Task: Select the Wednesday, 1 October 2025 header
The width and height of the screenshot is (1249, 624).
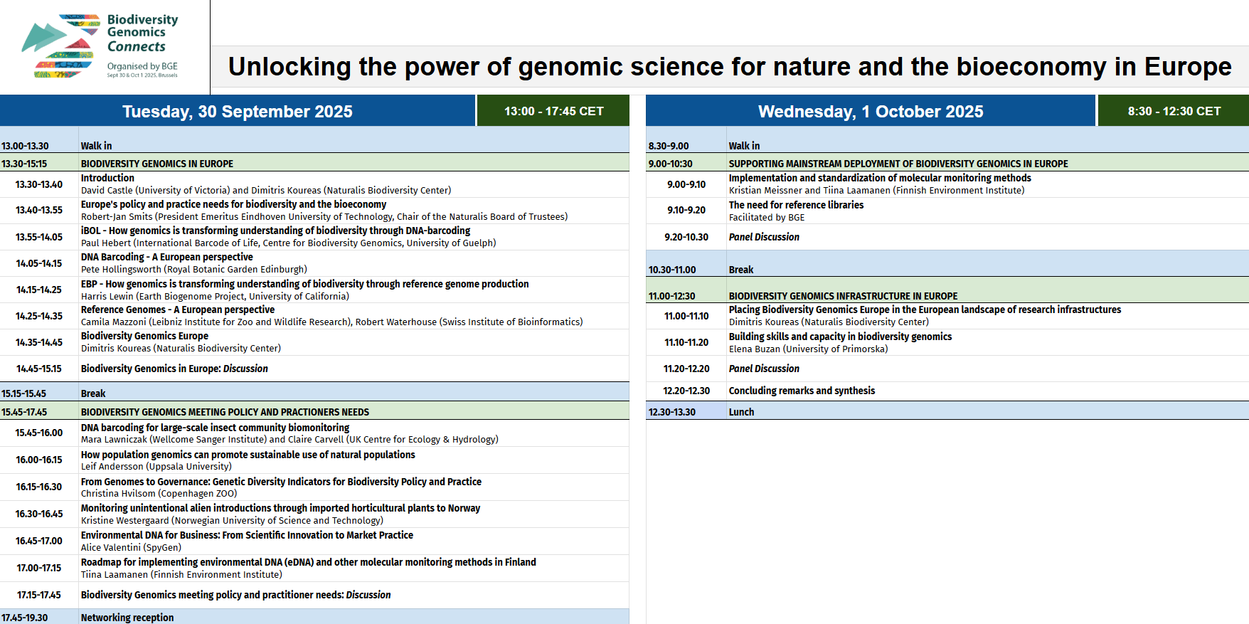Action: [871, 111]
